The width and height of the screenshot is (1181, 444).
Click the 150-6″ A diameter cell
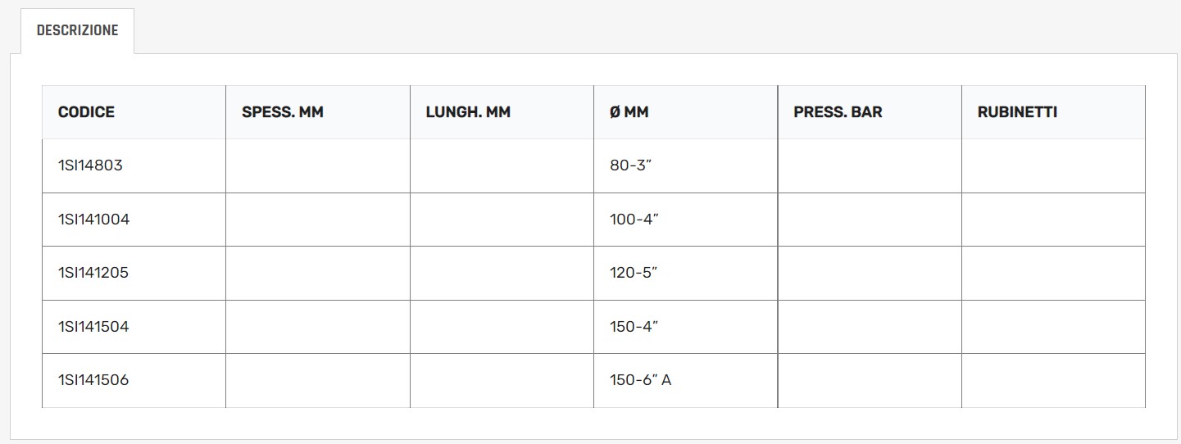click(640, 380)
